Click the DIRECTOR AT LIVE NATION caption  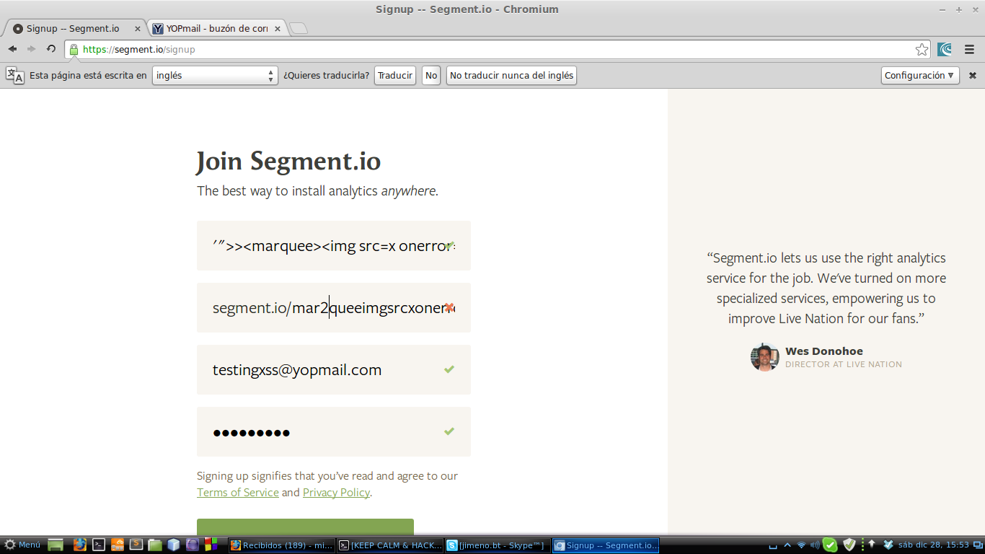point(844,364)
